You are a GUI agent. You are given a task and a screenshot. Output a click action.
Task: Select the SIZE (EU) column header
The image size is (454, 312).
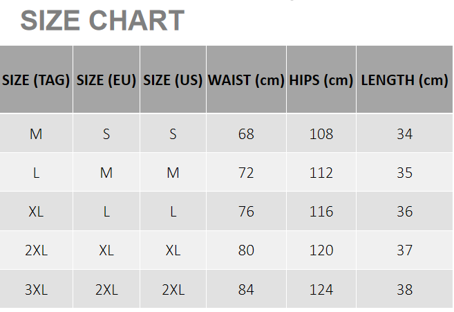106,79
